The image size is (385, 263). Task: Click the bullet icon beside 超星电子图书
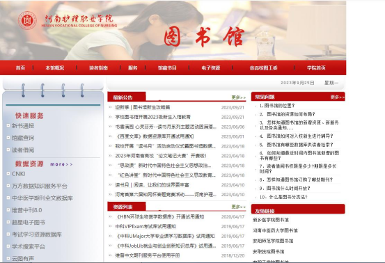tap(8, 222)
